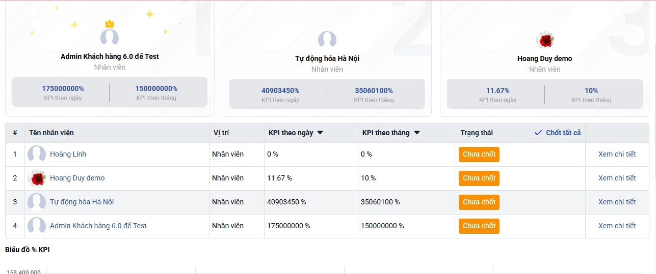
Task: Click Admin Khách hàng avatar in first-place card
Action: (109, 38)
